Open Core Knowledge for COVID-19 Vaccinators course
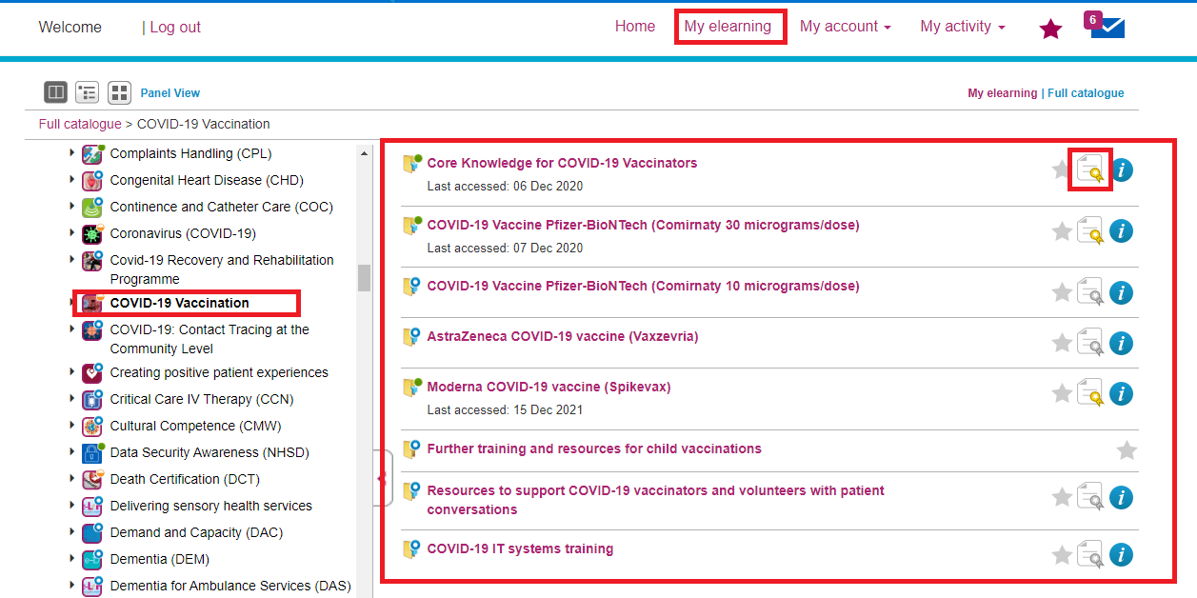 562,163
